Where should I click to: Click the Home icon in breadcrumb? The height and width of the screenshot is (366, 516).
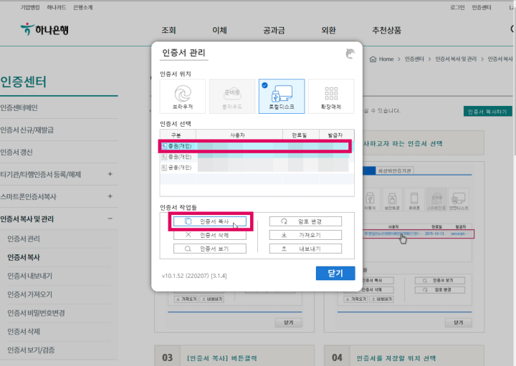coord(373,59)
